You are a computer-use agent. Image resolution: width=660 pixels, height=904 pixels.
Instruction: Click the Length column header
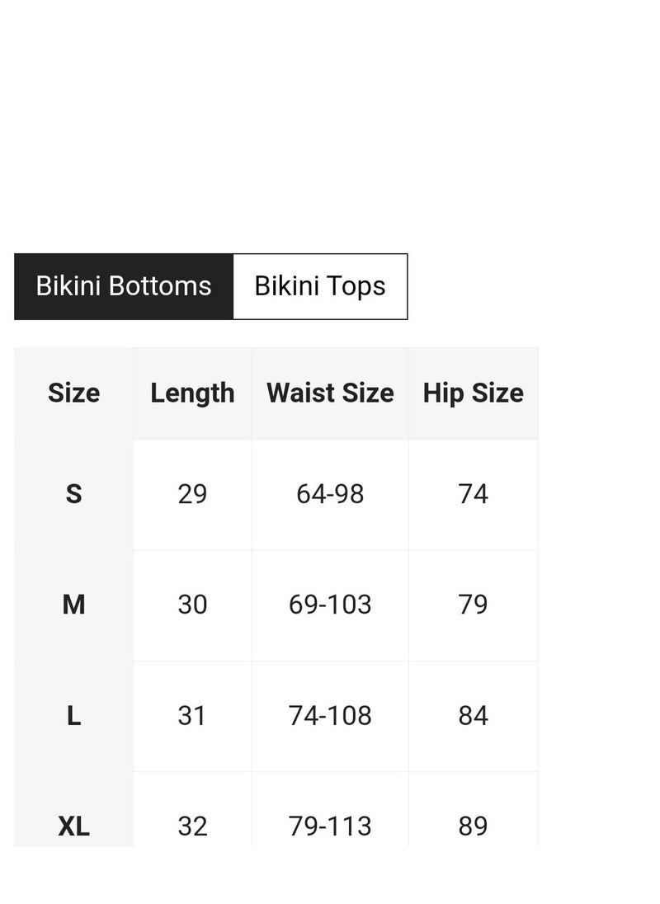[192, 393]
